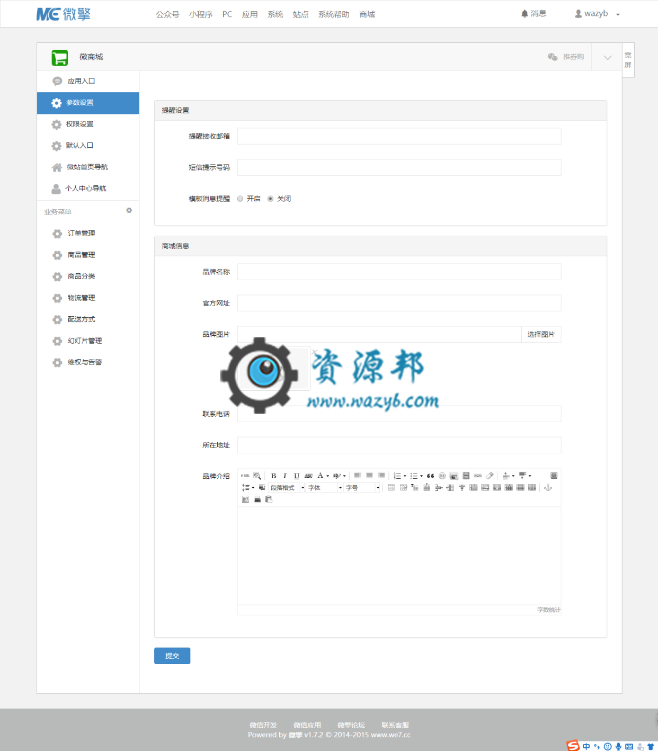Screen dimensions: 658x751
Task: Apply bold formatting in brand intro editor
Action: pos(273,476)
